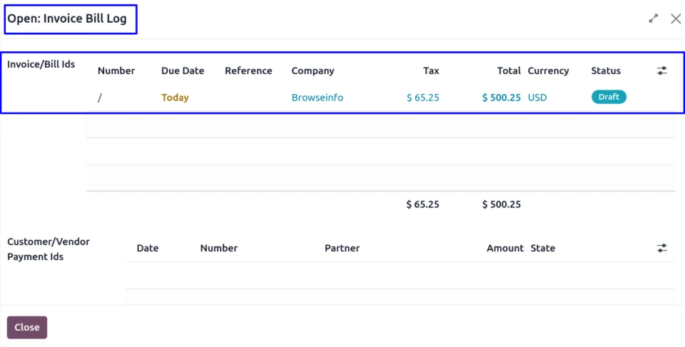Open invoice list column options adjuster

tap(662, 71)
